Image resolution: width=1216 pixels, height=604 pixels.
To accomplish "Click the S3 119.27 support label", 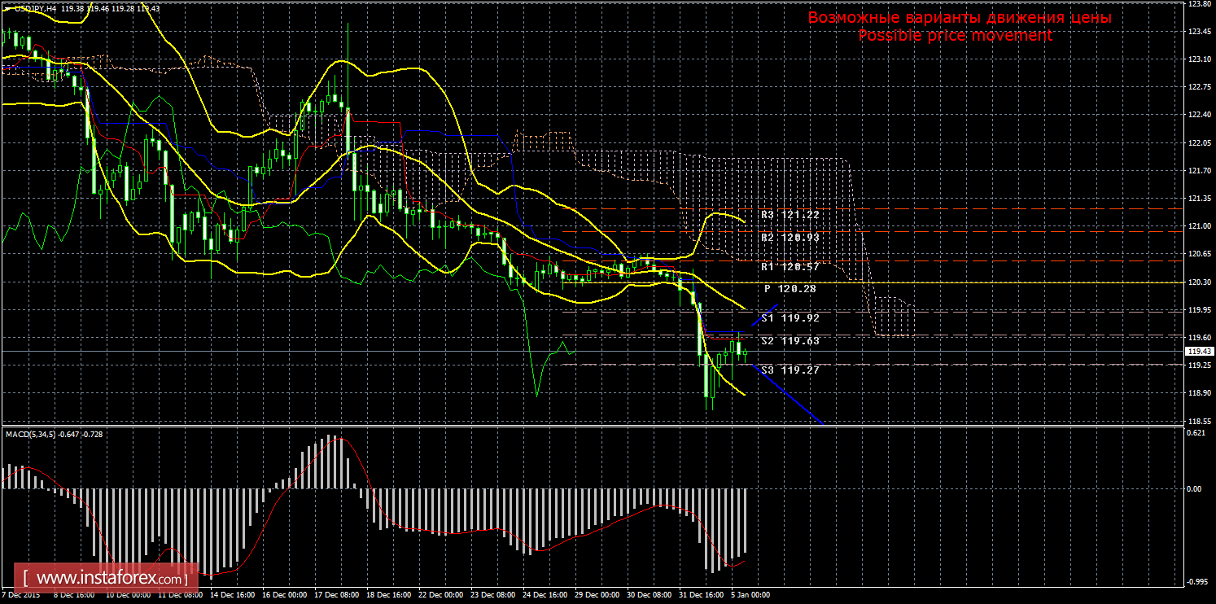I will point(789,370).
